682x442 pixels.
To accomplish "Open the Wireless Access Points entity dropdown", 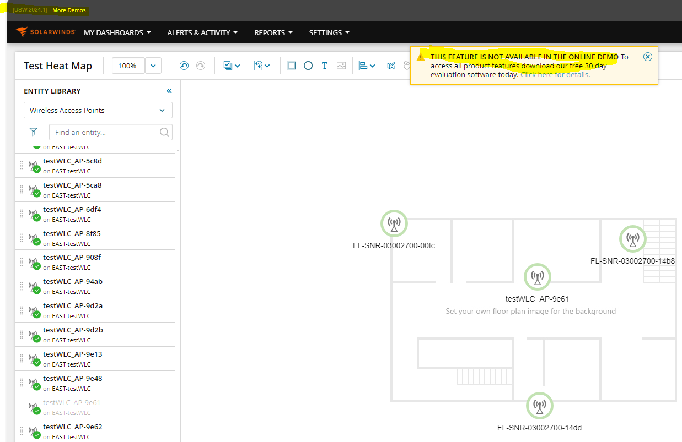I will [98, 110].
